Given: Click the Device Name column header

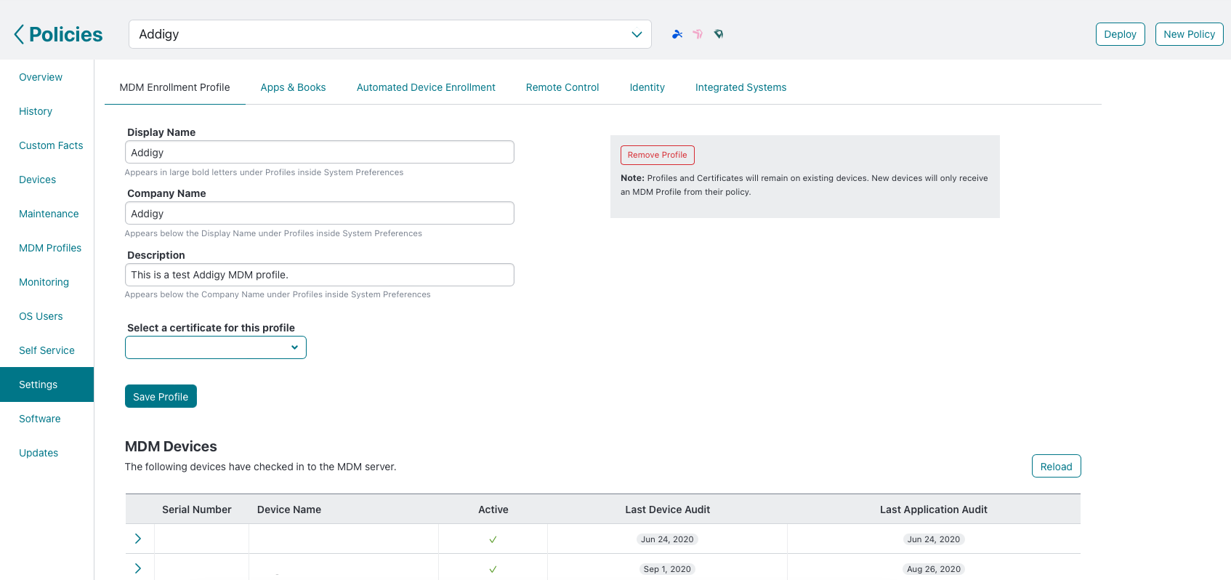Looking at the screenshot, I should (289, 509).
